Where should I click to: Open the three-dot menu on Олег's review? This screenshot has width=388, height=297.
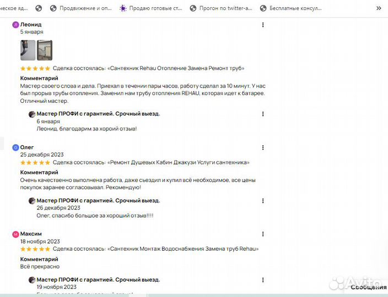click(263, 147)
